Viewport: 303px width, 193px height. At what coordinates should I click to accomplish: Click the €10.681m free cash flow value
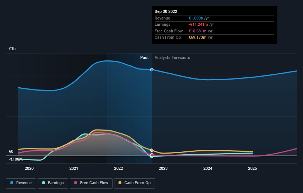(197, 31)
